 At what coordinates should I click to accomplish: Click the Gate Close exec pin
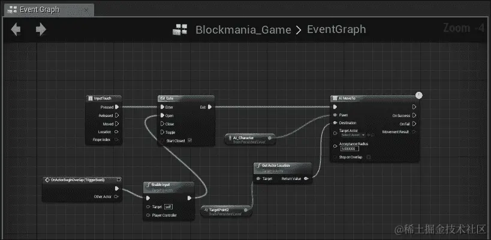pos(162,124)
